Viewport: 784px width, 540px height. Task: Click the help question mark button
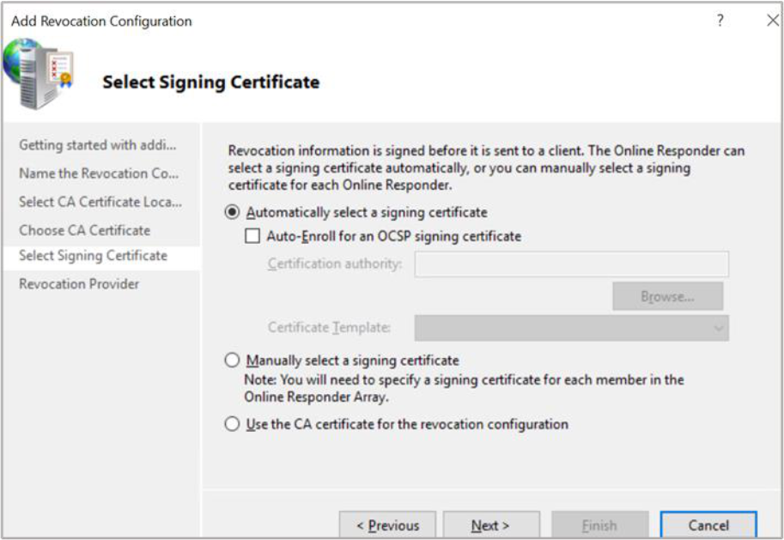(720, 21)
